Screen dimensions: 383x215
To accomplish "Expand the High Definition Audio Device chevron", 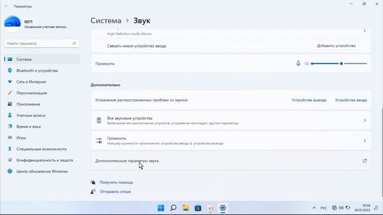I will click(364, 30).
